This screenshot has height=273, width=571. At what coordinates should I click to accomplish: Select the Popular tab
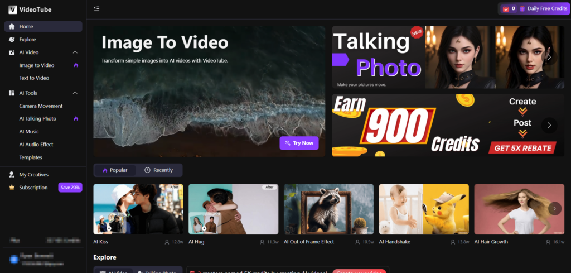pyautogui.click(x=115, y=170)
